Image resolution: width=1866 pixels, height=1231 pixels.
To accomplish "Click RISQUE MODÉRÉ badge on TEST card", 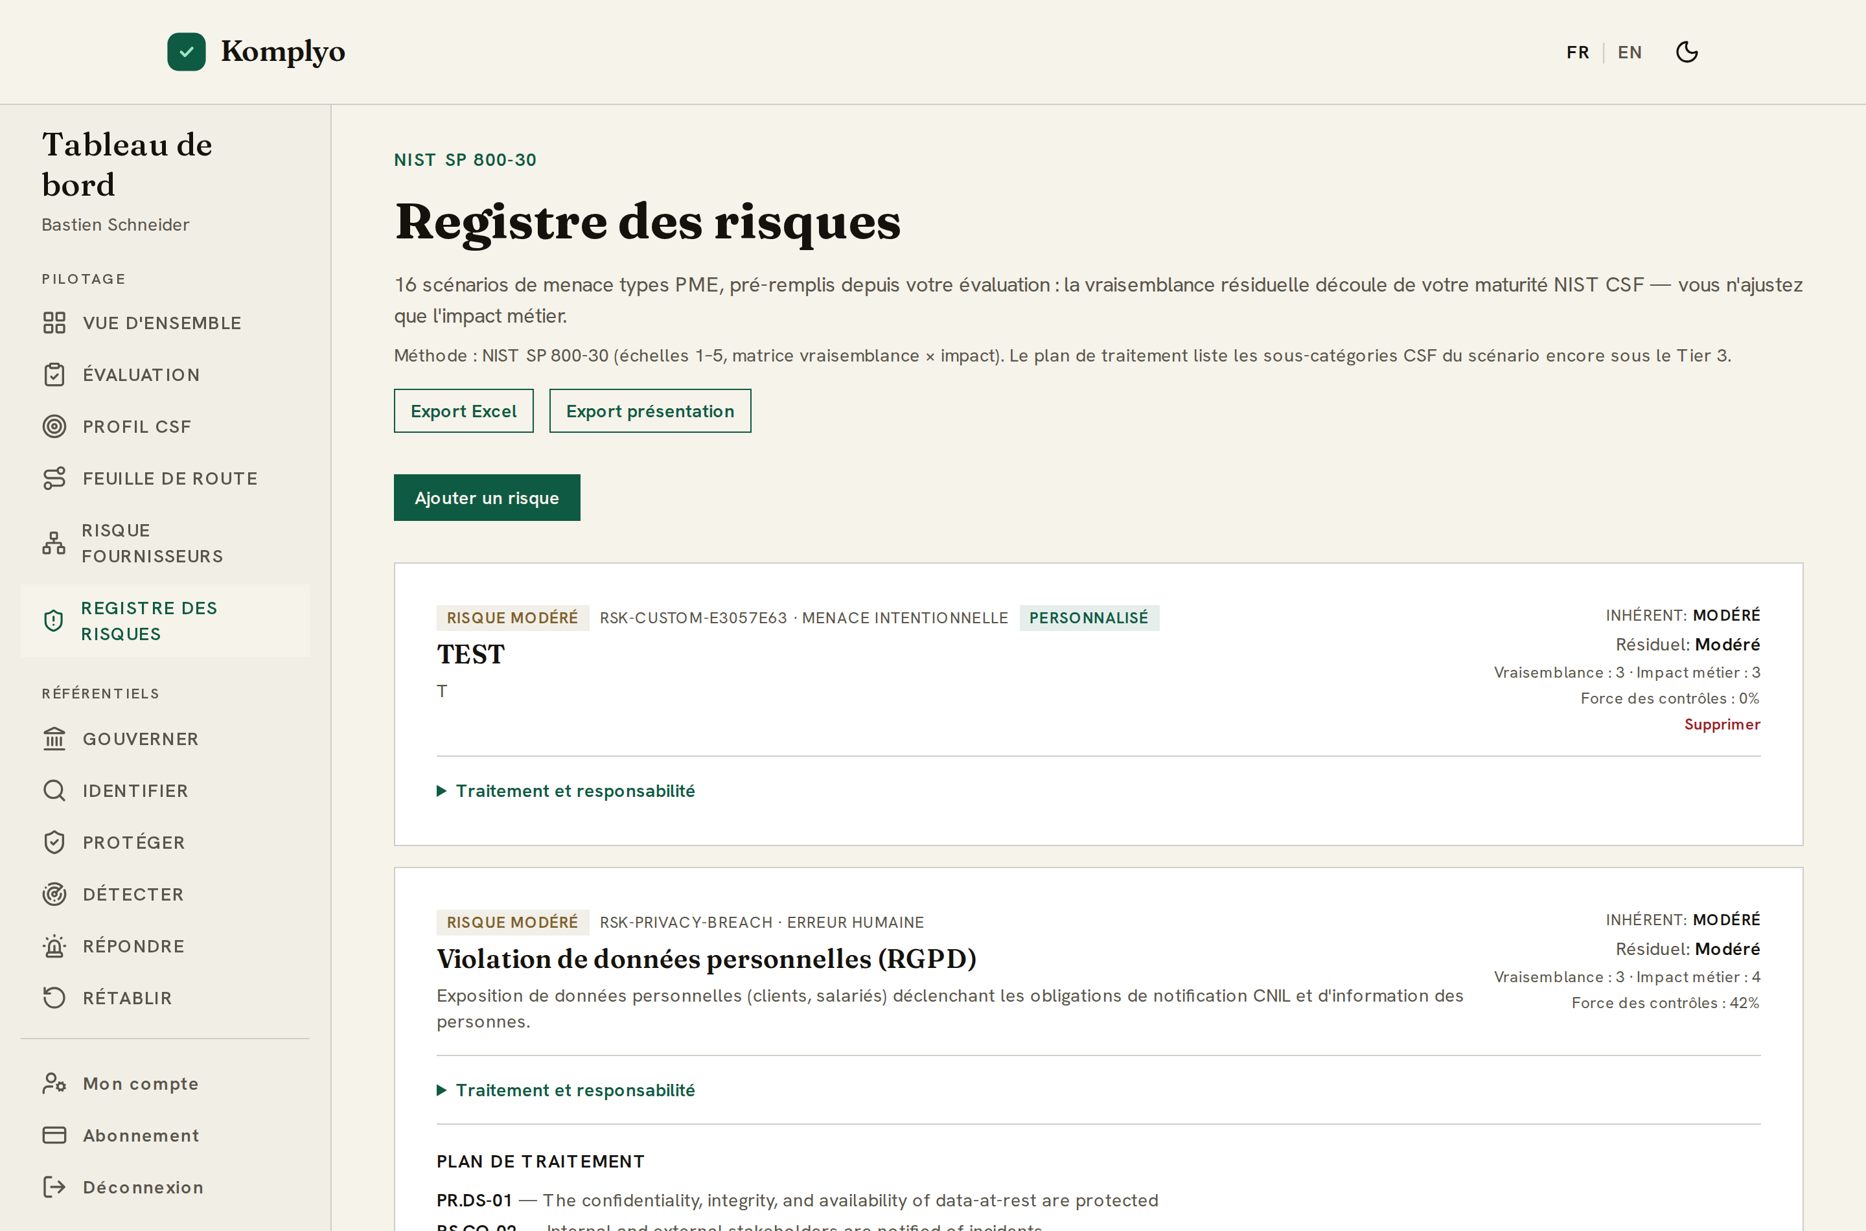I will [x=513, y=618].
